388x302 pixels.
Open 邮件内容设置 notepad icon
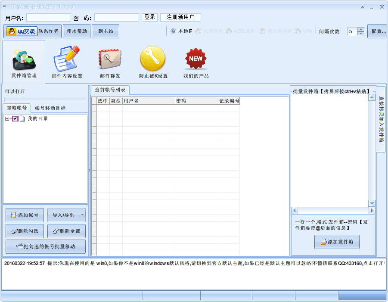(67, 59)
